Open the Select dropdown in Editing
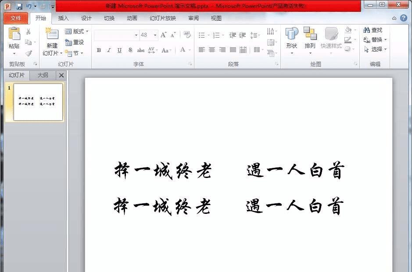412x272 pixels. [x=375, y=49]
